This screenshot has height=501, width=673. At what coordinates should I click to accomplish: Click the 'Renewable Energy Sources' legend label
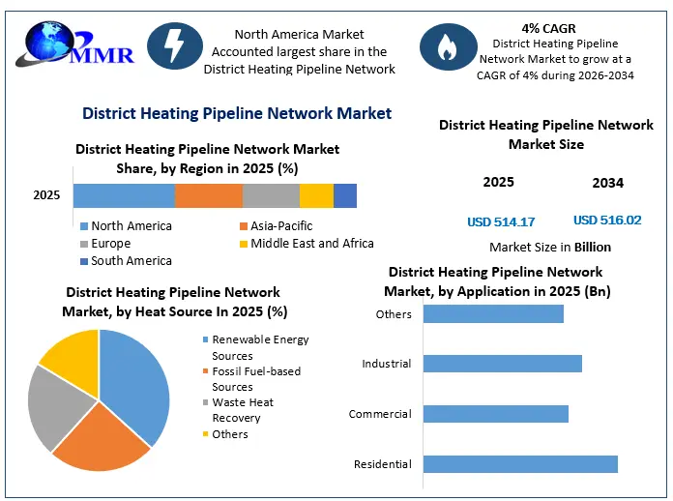[260, 348]
